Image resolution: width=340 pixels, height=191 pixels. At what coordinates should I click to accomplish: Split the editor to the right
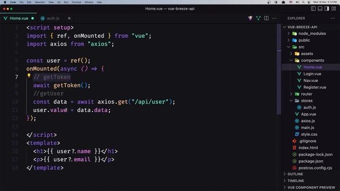266,18
